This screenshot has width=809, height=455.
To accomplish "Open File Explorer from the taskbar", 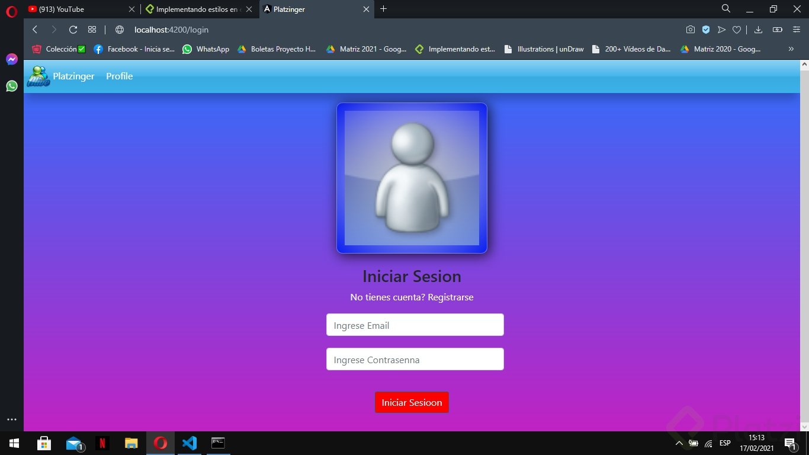I will 131,443.
